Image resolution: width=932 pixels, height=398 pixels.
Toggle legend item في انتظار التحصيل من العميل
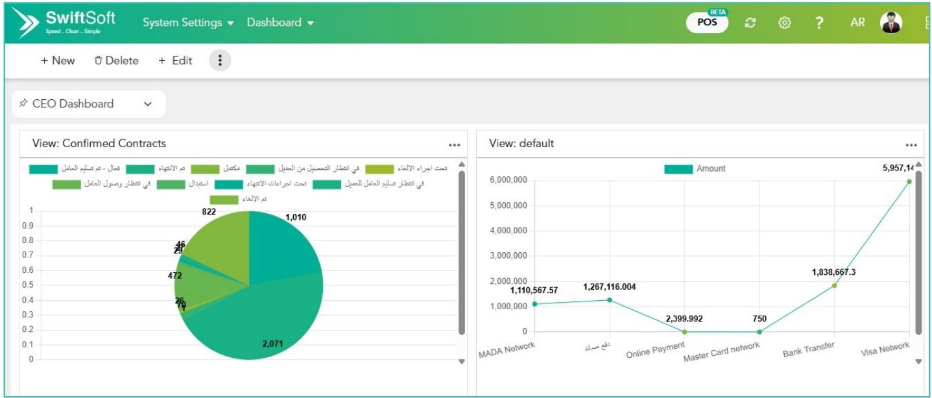[303, 169]
